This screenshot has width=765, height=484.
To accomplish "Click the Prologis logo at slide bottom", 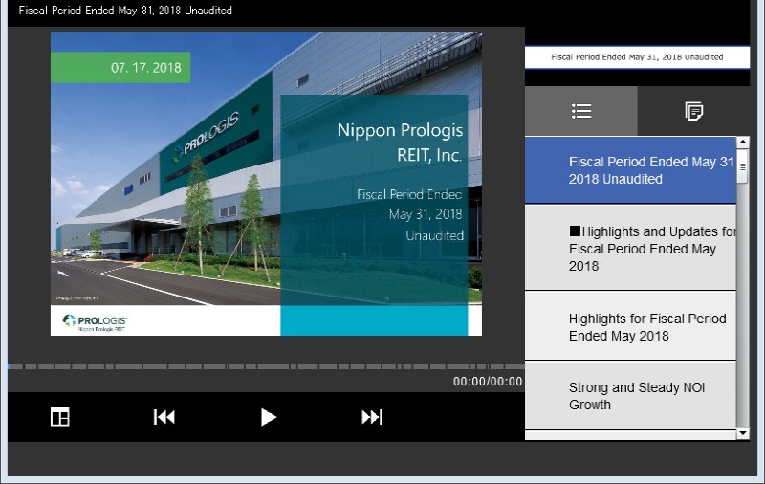I will point(95,322).
